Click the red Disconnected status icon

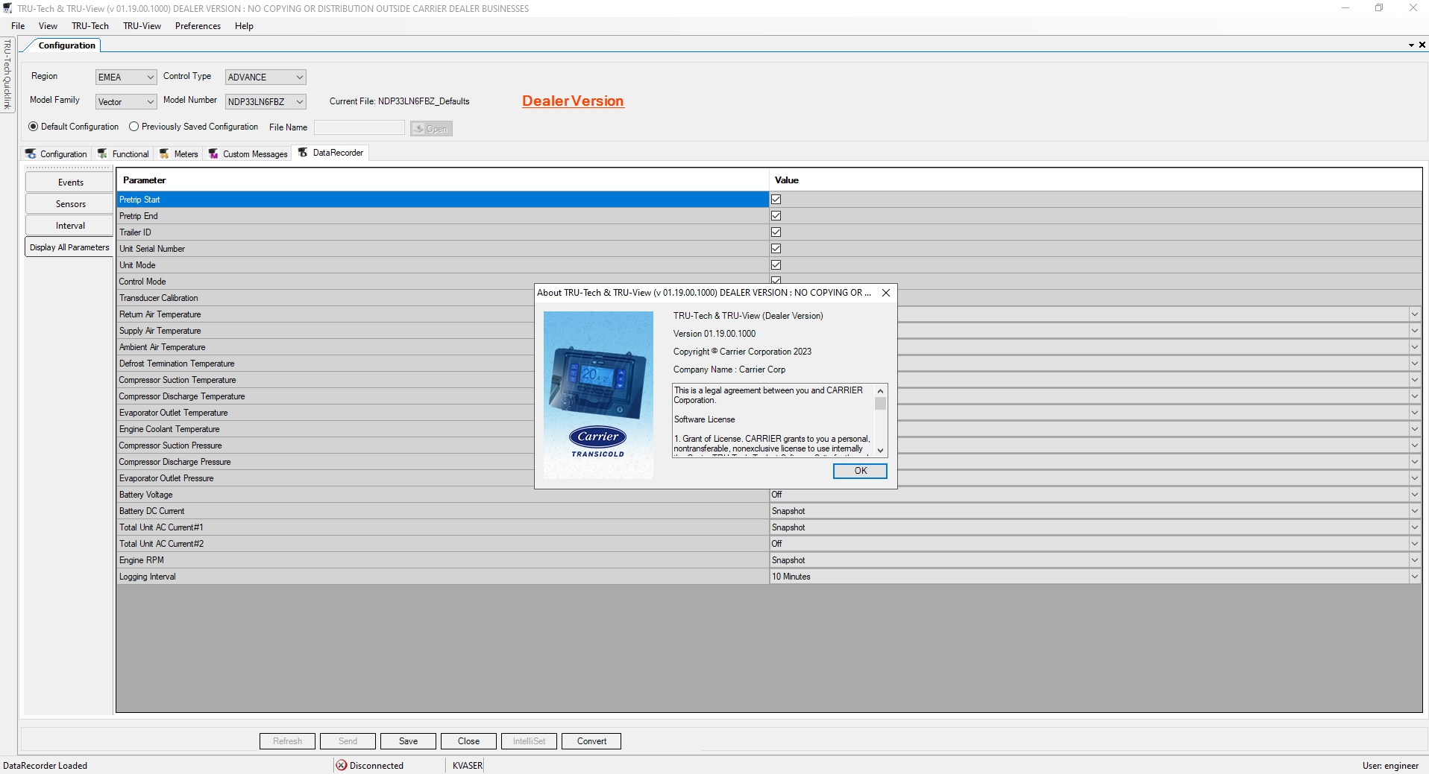click(342, 765)
